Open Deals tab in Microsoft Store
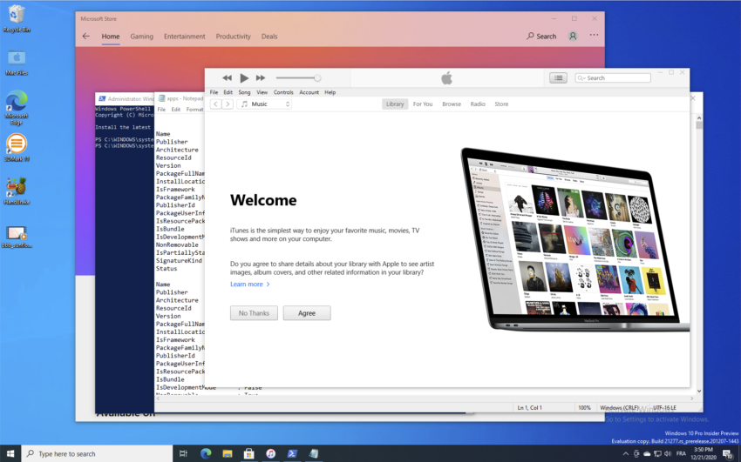 click(269, 37)
